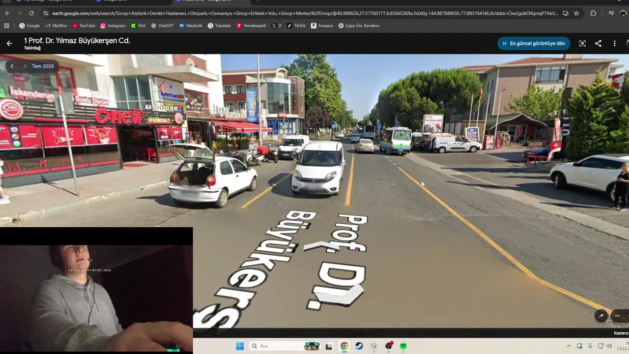This screenshot has height=354, width=629.
Task: Click the 'Tem 2025' date label
Action: point(43,66)
